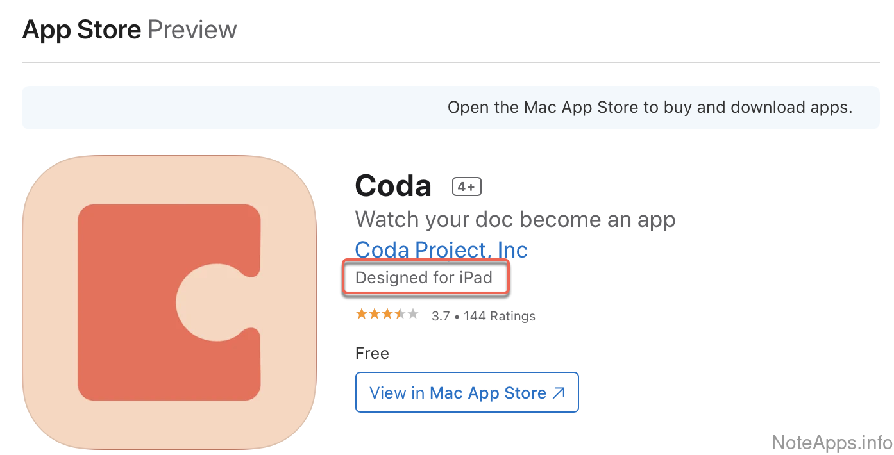The image size is (894, 455).
Task: Click the Free price label
Action: pyautogui.click(x=372, y=354)
